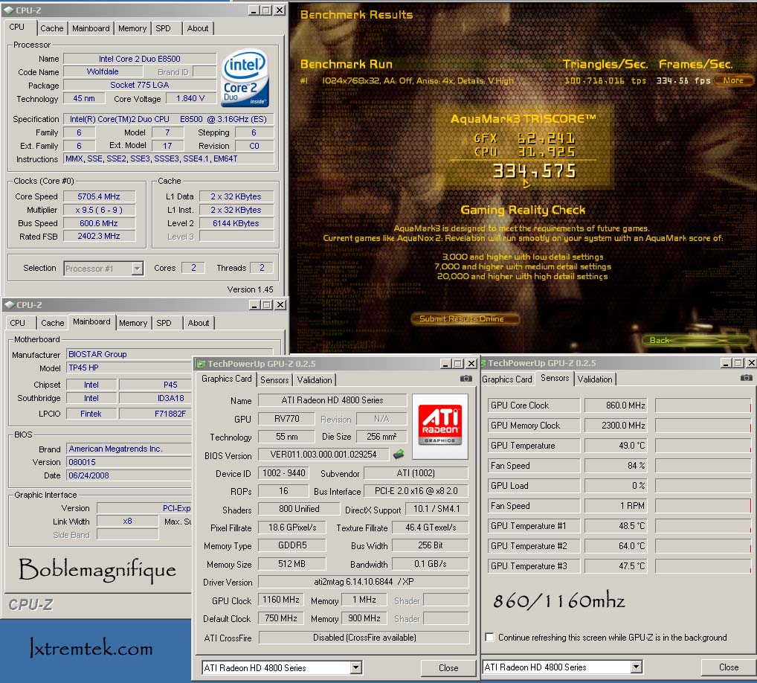Image resolution: width=757 pixels, height=683 pixels.
Task: Open Cache tab in the CPU-Z mainboard window
Action: point(53,323)
